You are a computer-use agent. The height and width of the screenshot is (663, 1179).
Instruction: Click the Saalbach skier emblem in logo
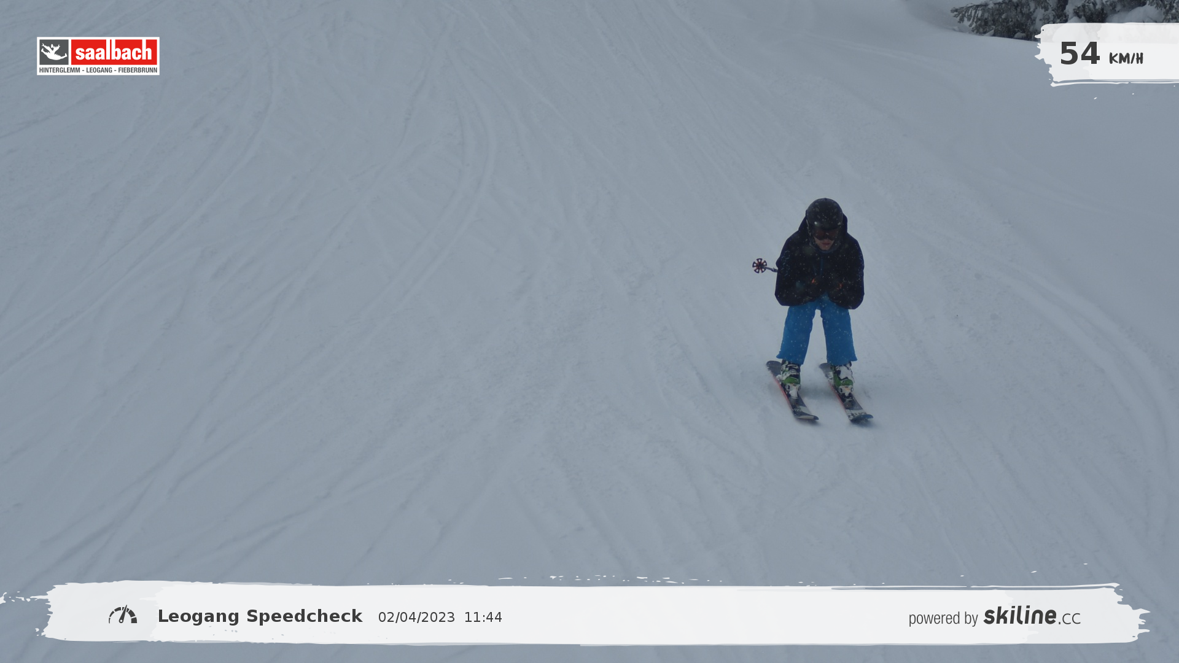coord(54,52)
